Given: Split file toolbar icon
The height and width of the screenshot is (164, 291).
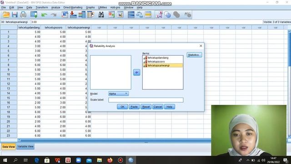Looking at the screenshot, I should (131, 15).
